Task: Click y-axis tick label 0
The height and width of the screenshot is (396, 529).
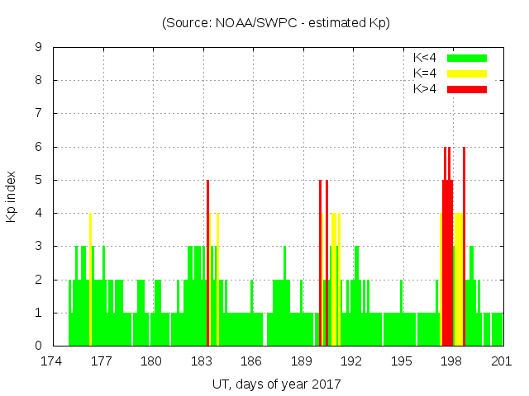Action: [x=39, y=346]
